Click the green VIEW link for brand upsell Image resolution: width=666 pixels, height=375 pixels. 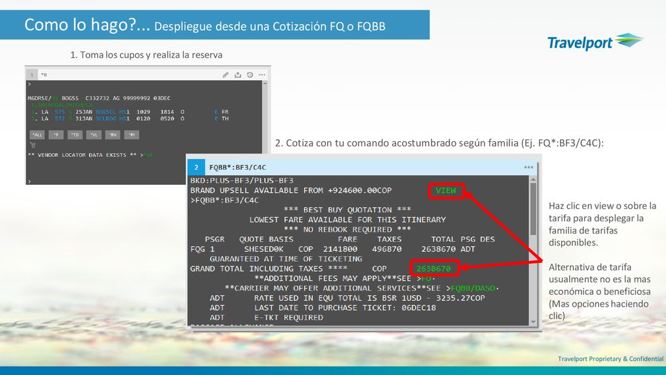pos(446,191)
